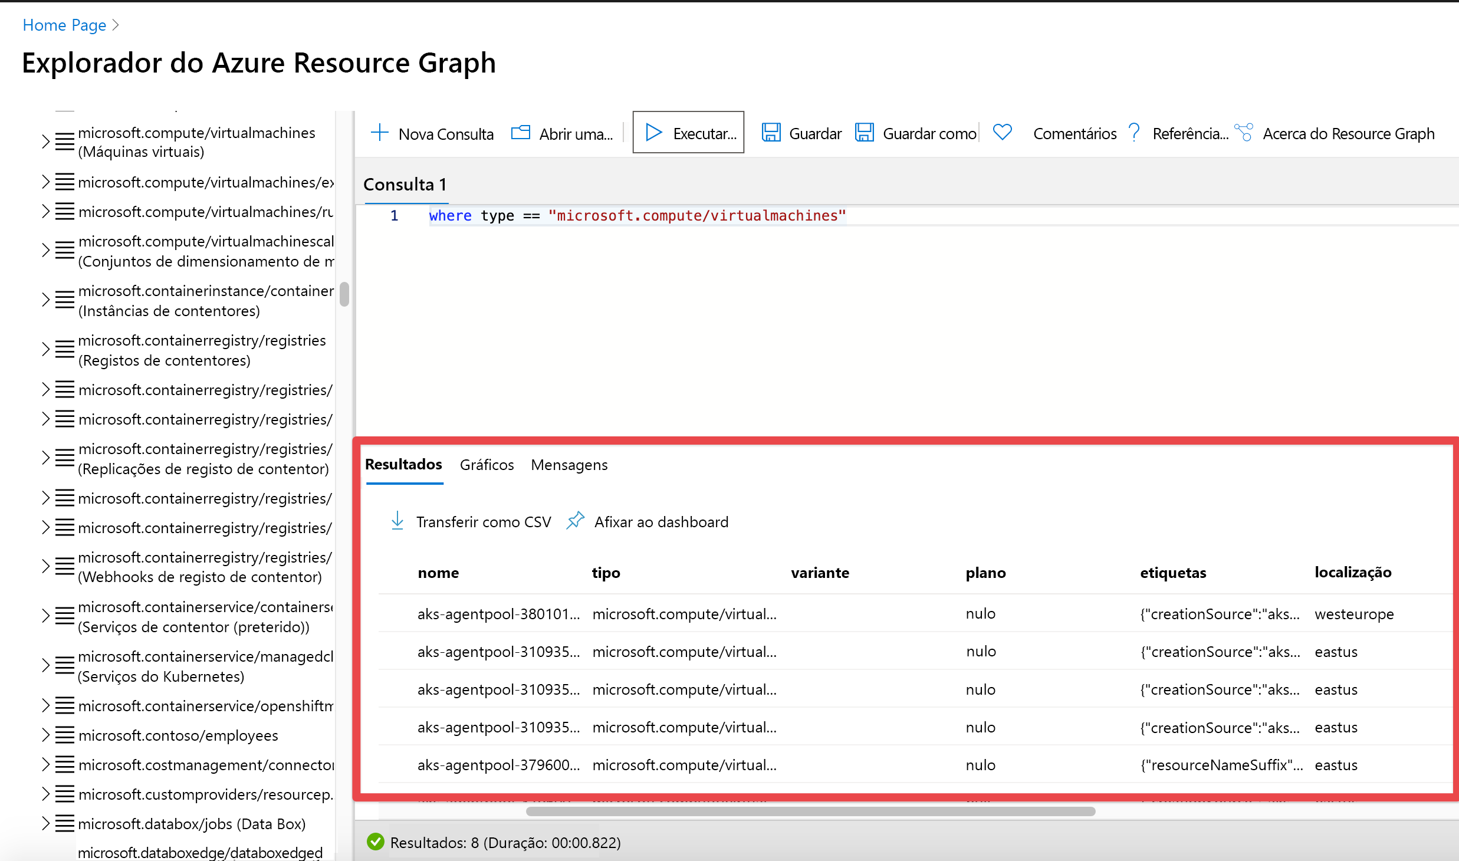Click the table icon for microsoft.costmanagement/connector
This screenshot has height=861, width=1459.
[x=65, y=765]
